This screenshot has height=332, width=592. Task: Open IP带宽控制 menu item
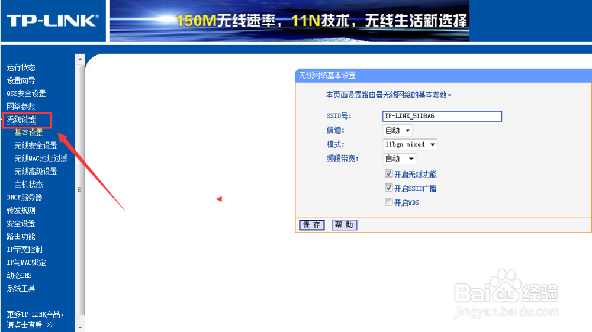[24, 249]
